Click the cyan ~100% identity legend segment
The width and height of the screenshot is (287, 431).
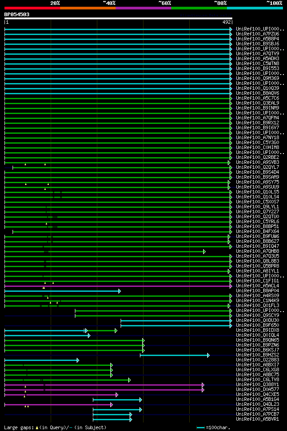click(255, 8)
